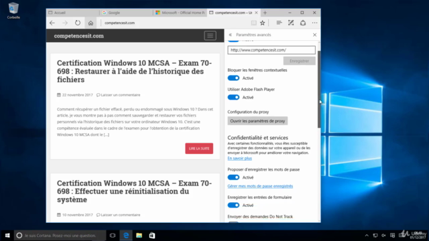
Task: Click the Enregistrer button
Action: tap(300, 61)
